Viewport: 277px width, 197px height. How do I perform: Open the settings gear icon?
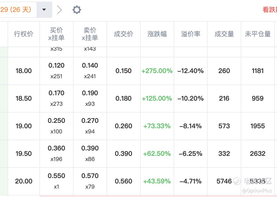pyautogui.click(x=77, y=10)
